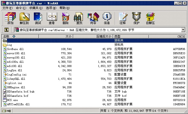Select the log folder entry
This screenshot has width=188, height=114.
click(x=10, y=45)
